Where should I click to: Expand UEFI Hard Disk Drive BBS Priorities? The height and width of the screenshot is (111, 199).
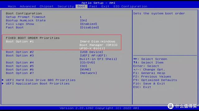(41, 80)
